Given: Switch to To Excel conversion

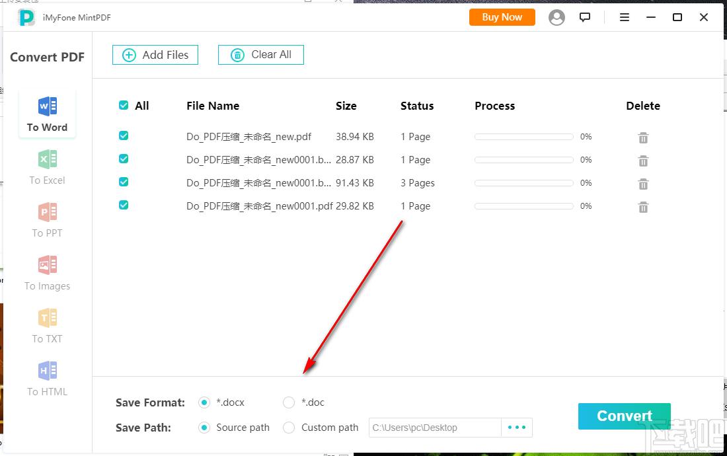Looking at the screenshot, I should click(48, 167).
